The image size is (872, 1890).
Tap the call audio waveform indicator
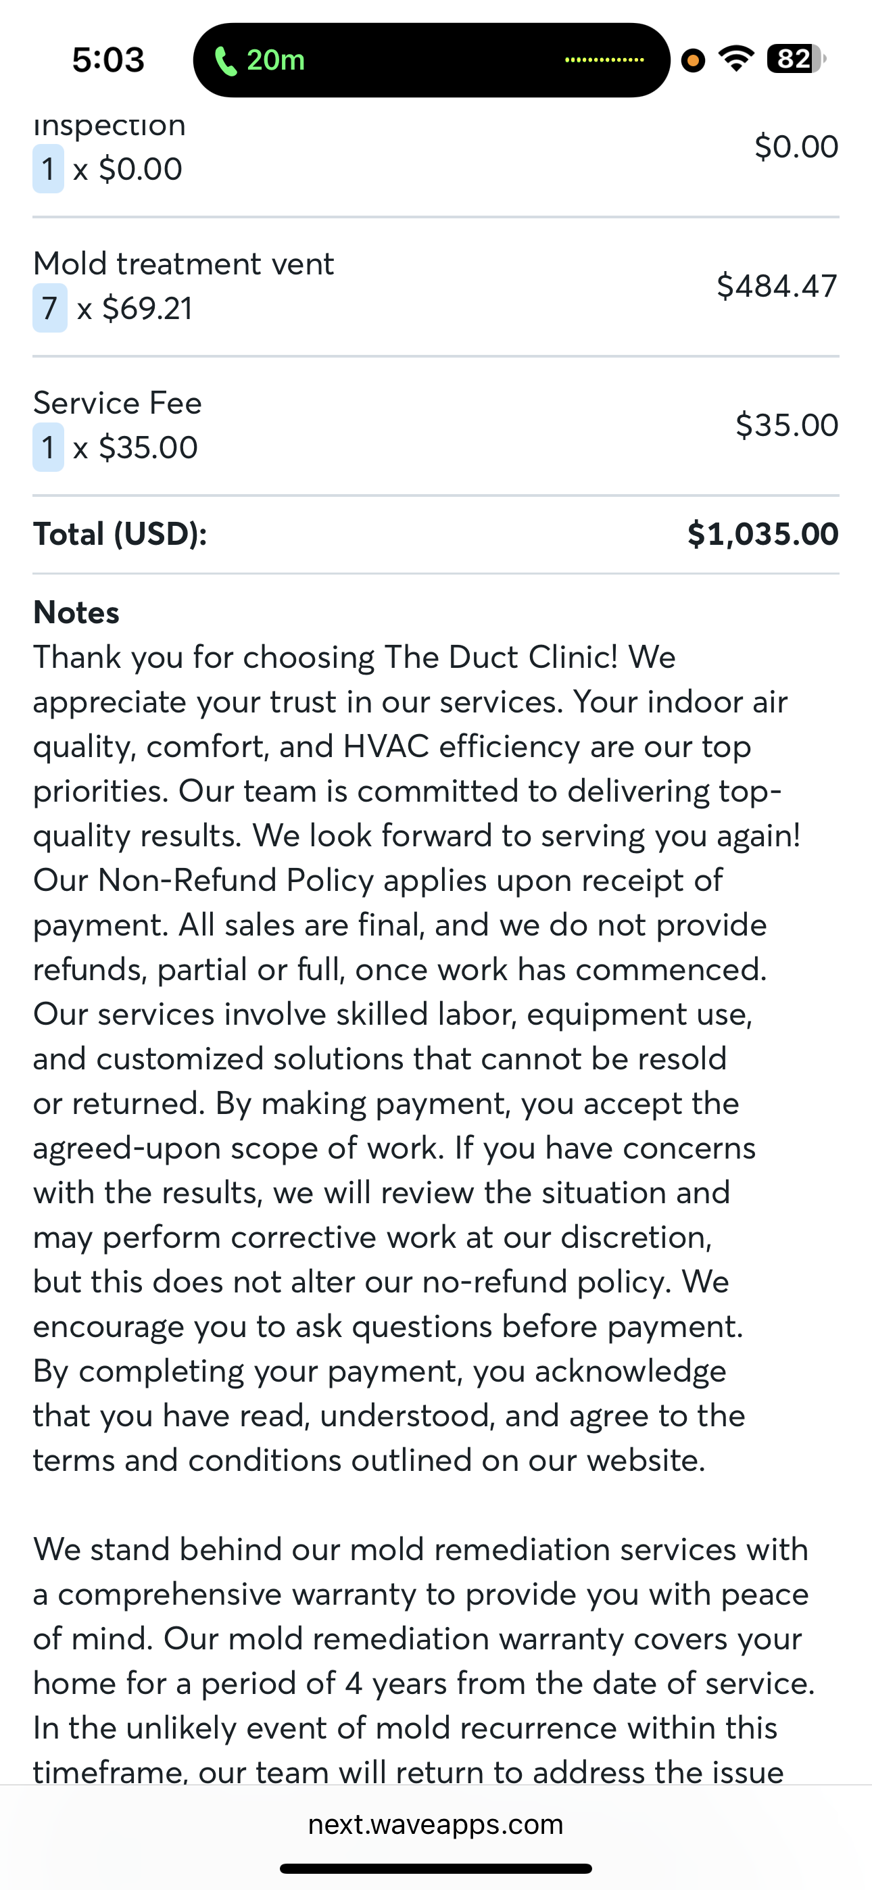604,60
